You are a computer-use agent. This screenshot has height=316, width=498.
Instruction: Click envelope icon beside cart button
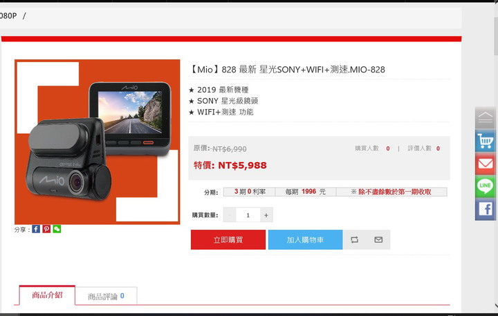coord(378,239)
